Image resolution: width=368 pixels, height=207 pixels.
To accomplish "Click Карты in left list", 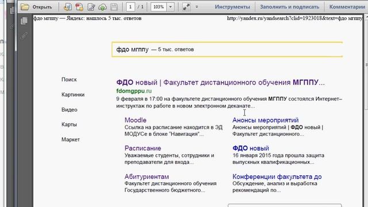I will click(x=69, y=124).
